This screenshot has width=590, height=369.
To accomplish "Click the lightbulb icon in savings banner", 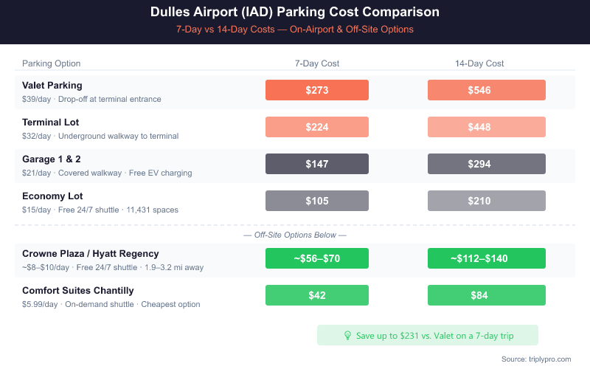I will coord(348,335).
